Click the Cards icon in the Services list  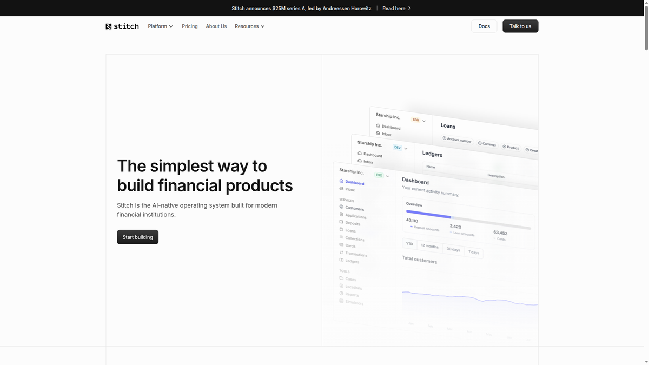[x=341, y=245]
